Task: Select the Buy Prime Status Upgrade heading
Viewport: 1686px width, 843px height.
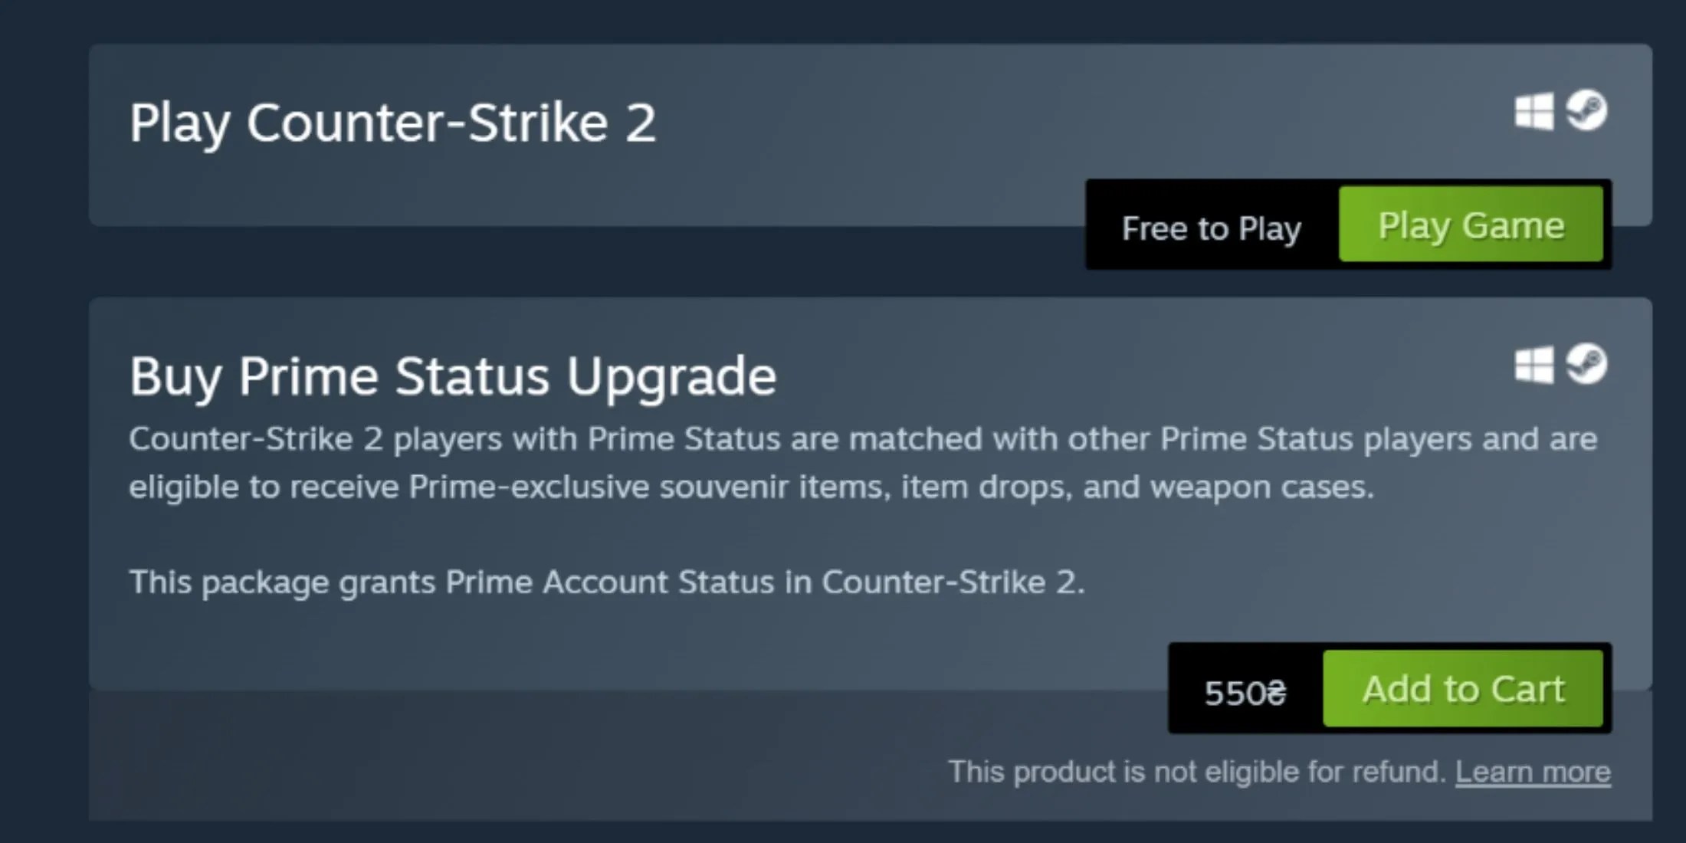Action: [x=452, y=376]
